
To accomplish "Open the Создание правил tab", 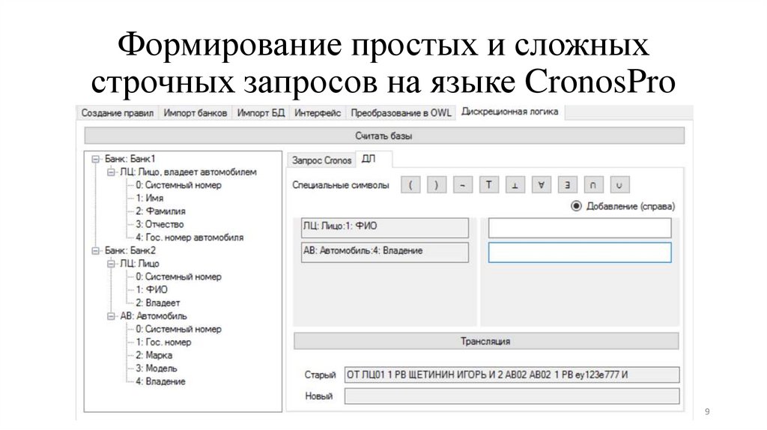I will click(x=118, y=113).
